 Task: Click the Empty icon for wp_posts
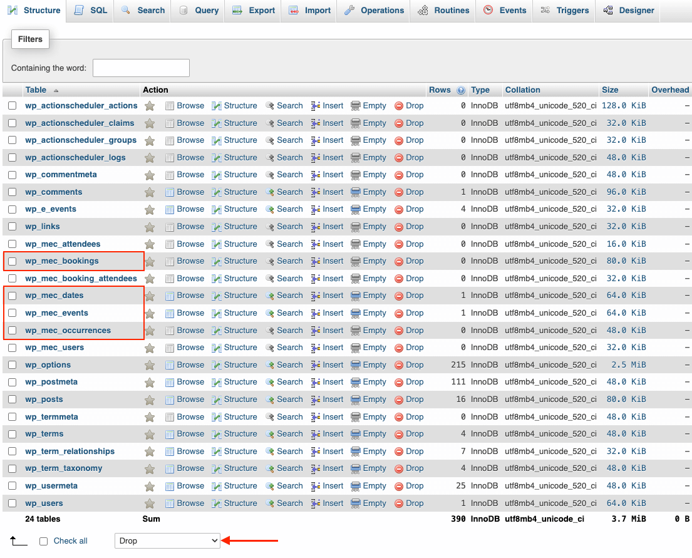pyautogui.click(x=356, y=400)
